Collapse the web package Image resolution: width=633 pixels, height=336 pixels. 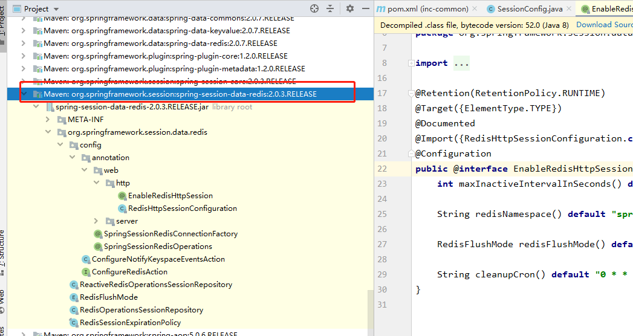[85, 170]
